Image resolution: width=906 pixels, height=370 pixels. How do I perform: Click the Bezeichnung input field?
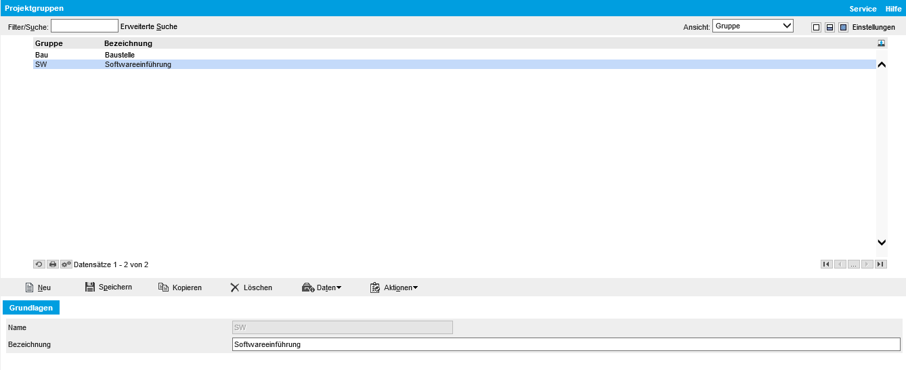(566, 344)
